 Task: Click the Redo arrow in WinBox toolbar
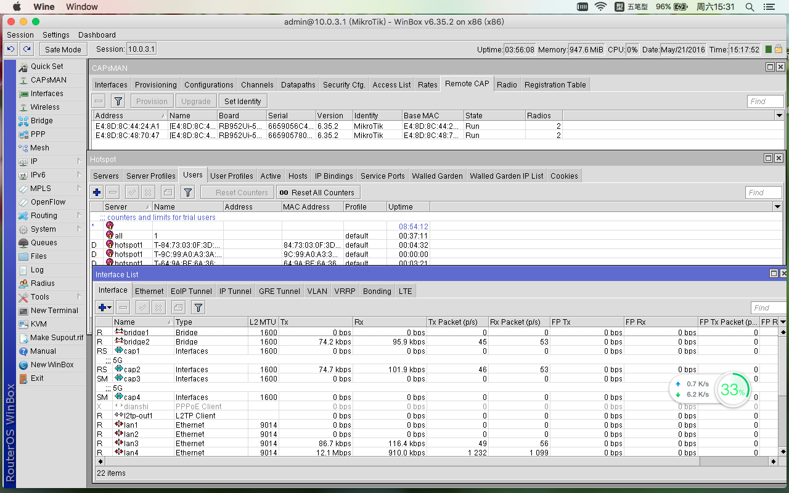click(27, 49)
